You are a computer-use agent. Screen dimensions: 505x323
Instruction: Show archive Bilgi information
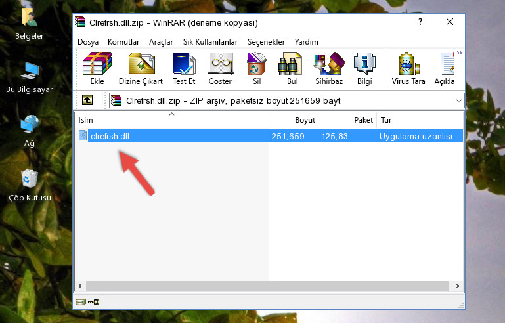point(364,68)
